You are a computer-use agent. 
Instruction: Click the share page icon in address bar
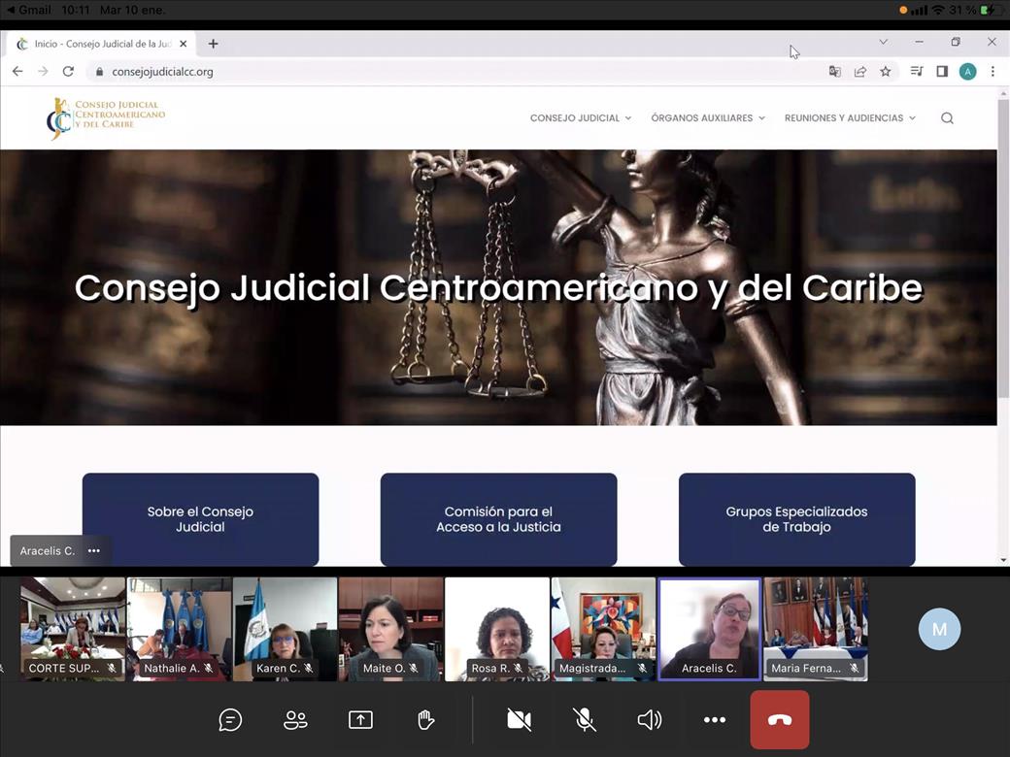(x=859, y=72)
